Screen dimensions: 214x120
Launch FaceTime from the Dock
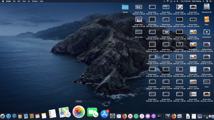93,112
